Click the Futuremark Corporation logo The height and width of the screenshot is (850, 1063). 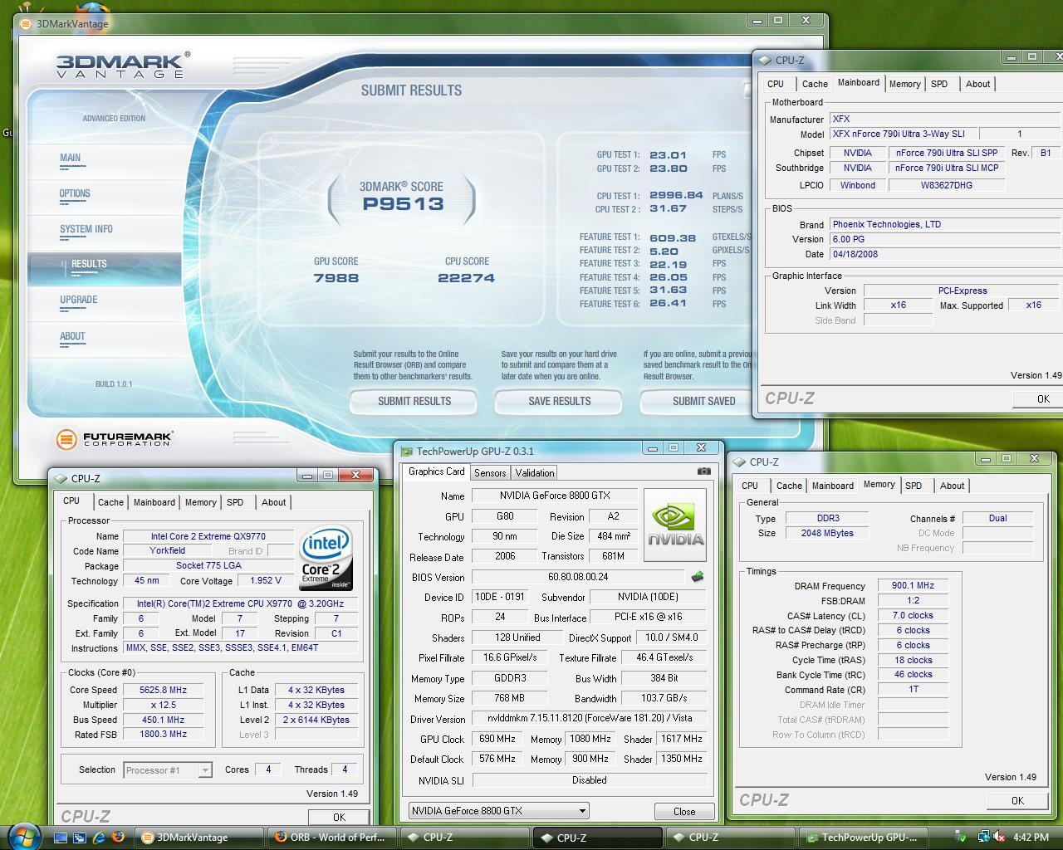pos(115,439)
